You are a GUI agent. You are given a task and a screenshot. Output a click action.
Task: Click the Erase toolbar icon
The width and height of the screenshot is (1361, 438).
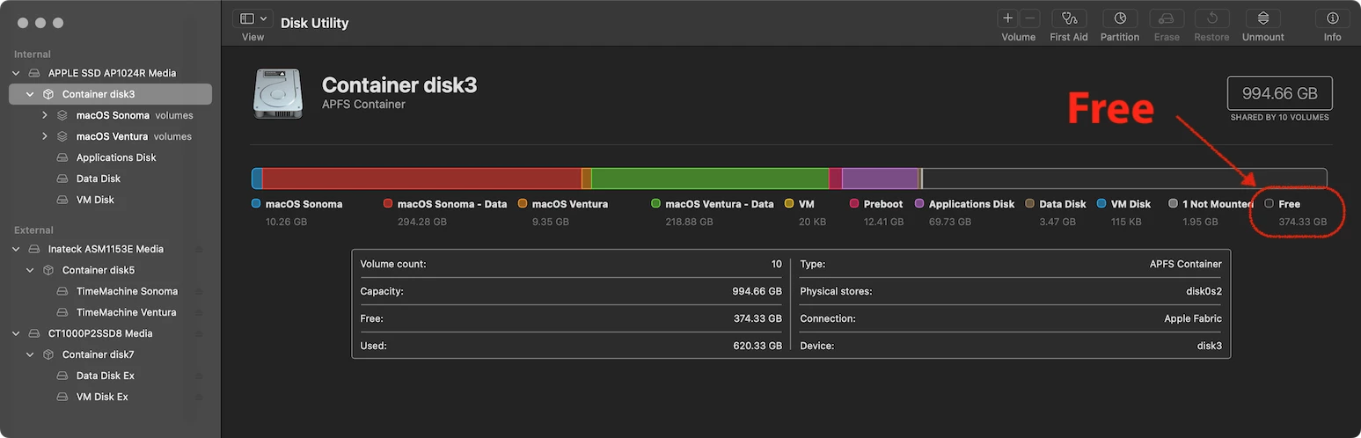click(x=1167, y=18)
